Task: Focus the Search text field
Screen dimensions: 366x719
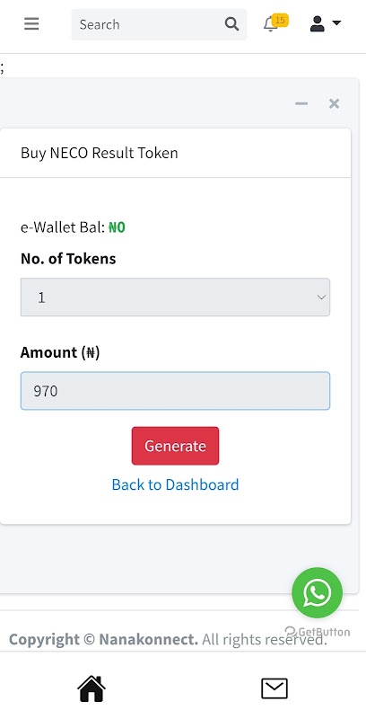Action: tap(149, 24)
